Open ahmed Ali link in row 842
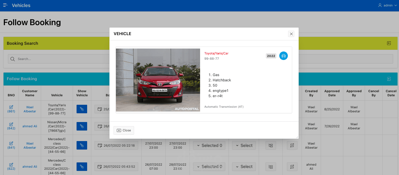399x175 pixels. [x=30, y=126]
